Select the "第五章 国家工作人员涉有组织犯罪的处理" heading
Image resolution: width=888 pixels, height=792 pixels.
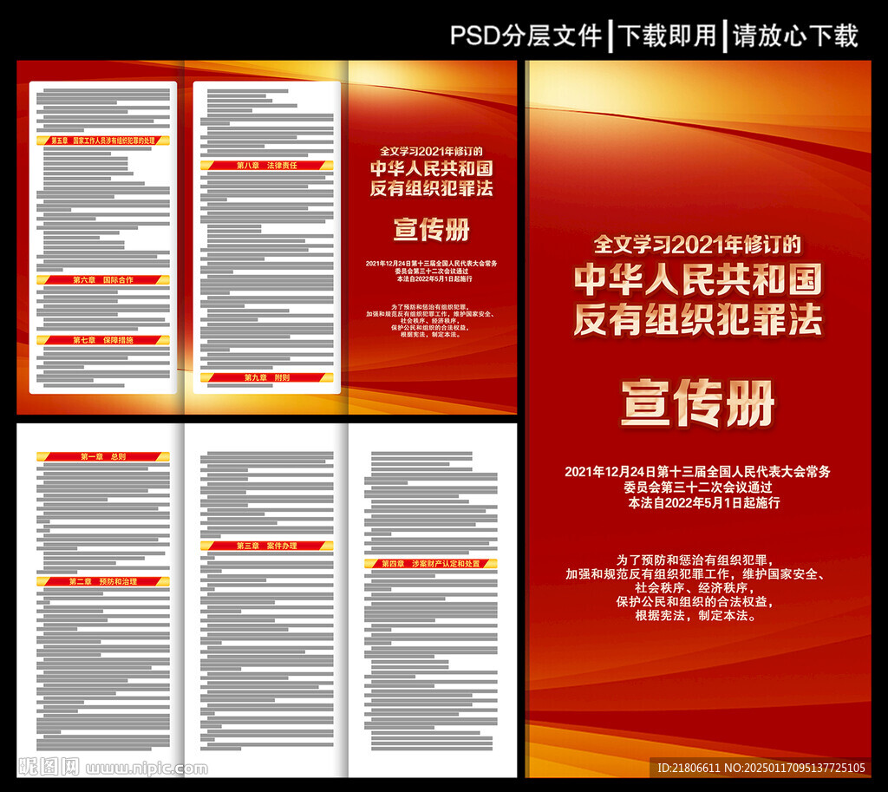103,141
